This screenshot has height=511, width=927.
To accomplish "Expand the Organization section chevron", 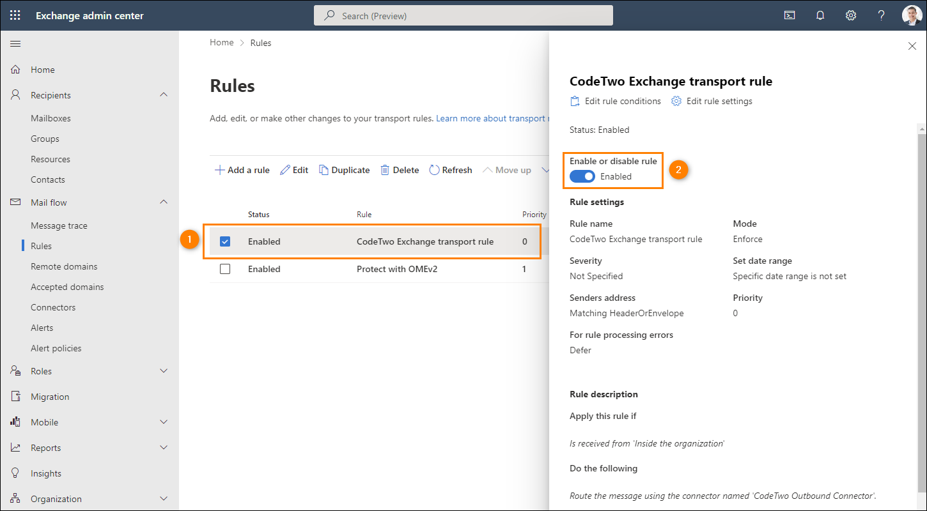I will click(164, 499).
